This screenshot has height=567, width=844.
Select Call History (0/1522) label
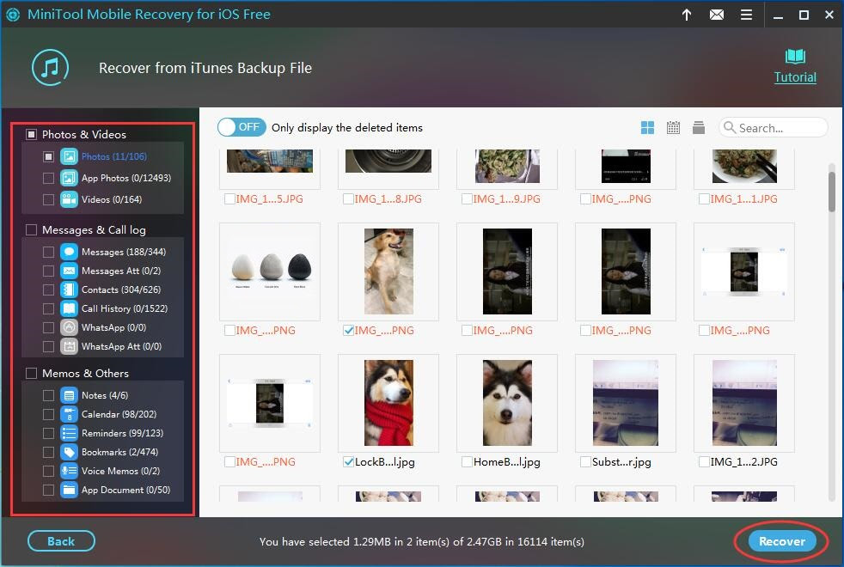coord(125,308)
